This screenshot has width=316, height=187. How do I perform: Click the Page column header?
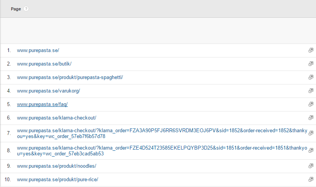click(16, 9)
